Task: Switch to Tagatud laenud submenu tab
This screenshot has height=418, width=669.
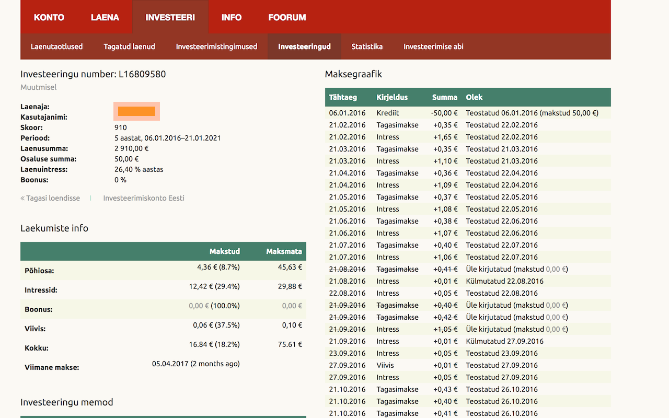Action: tap(129, 47)
